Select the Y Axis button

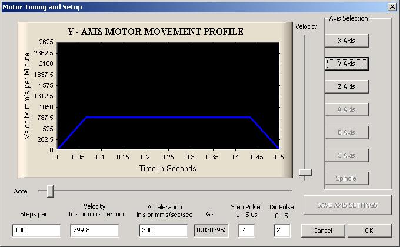(346, 64)
